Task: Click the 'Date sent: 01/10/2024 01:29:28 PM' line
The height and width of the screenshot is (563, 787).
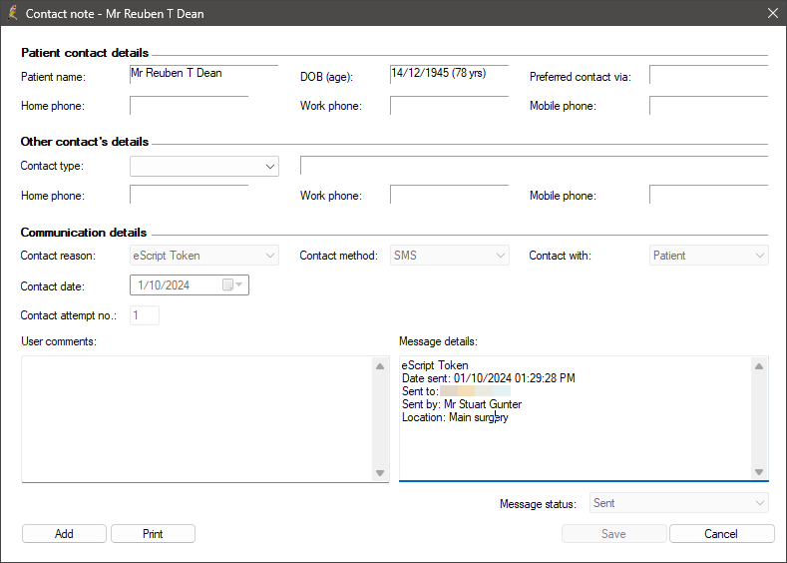Action: [x=489, y=378]
